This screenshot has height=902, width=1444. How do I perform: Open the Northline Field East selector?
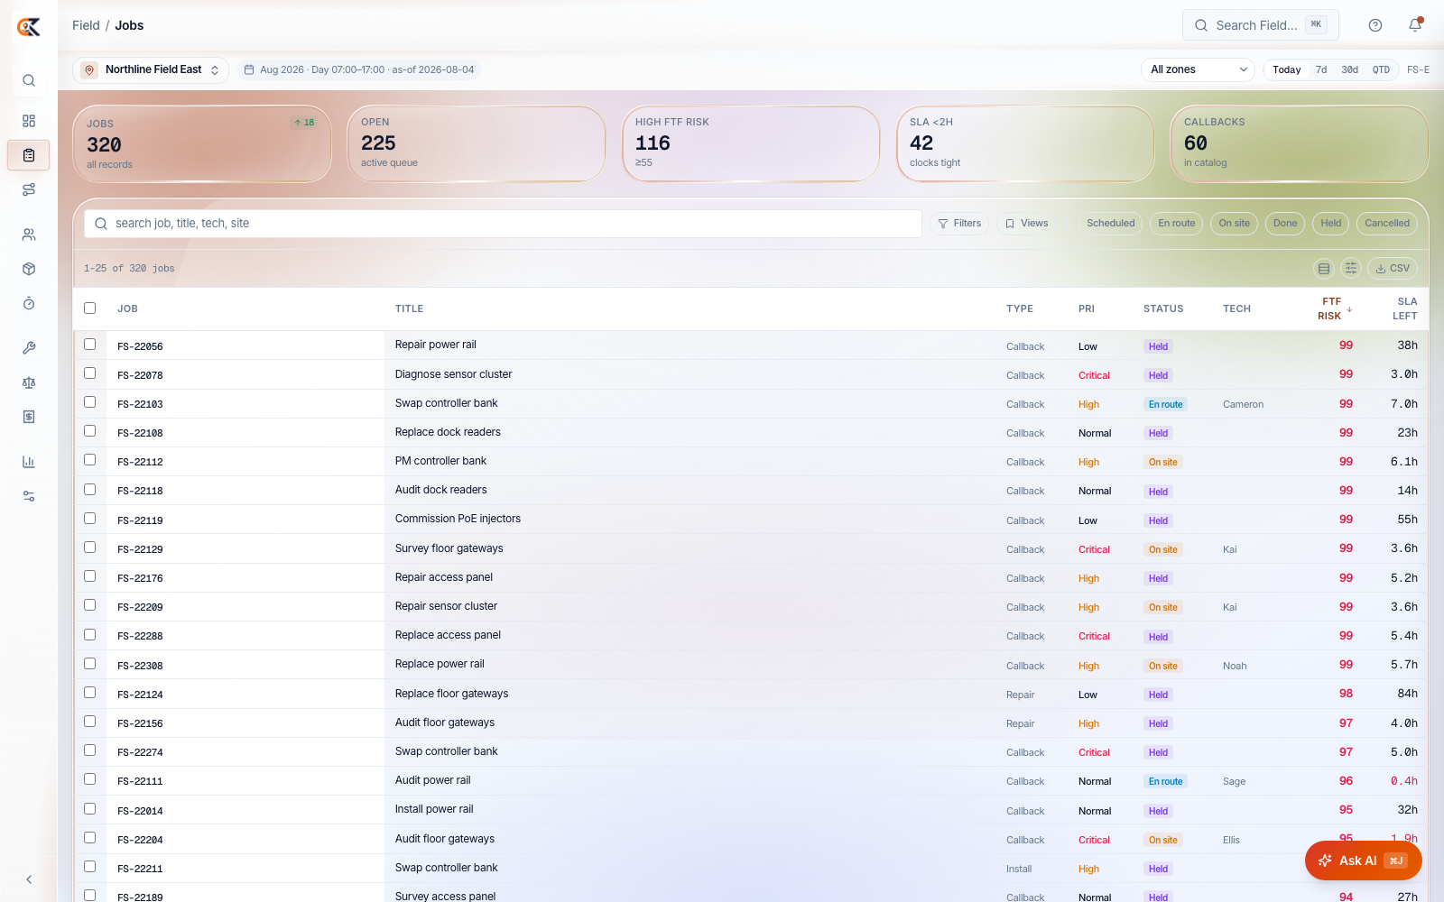coord(151,69)
